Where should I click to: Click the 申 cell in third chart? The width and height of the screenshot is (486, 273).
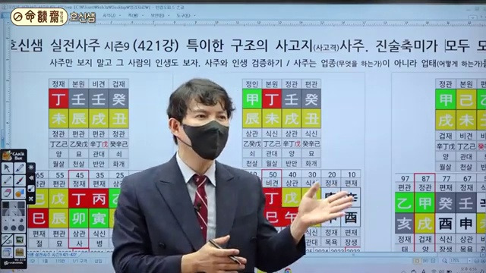[x=465, y=224]
